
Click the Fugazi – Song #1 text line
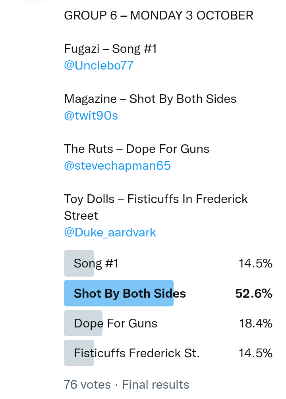[110, 49]
